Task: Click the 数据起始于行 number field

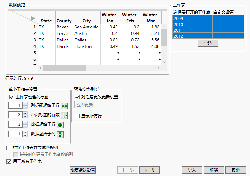Action: coord(15,124)
